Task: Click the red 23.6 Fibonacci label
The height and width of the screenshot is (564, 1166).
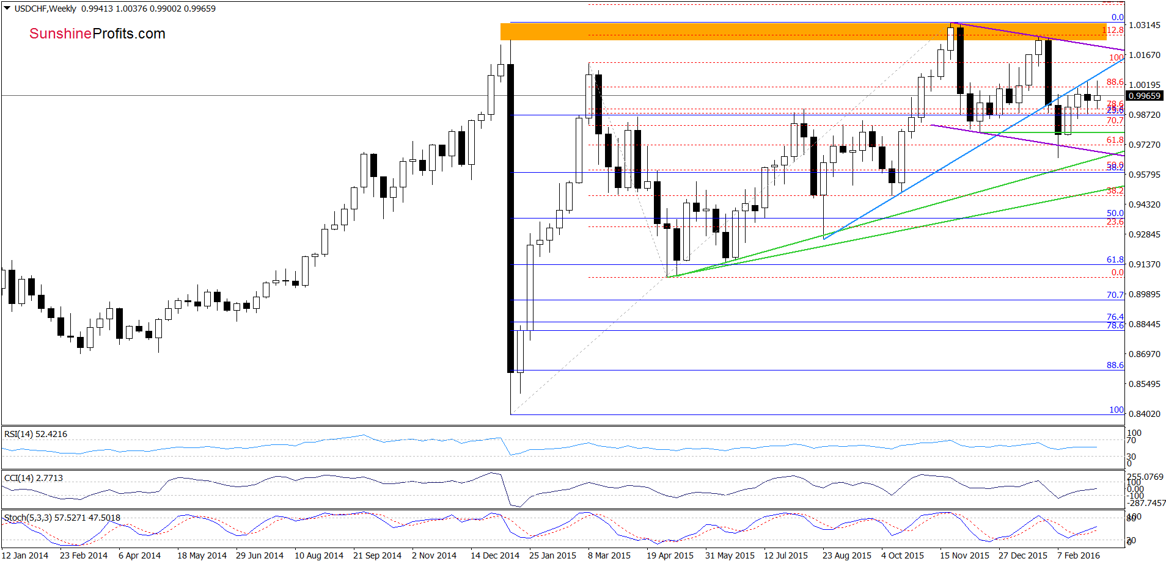Action: point(1115,222)
